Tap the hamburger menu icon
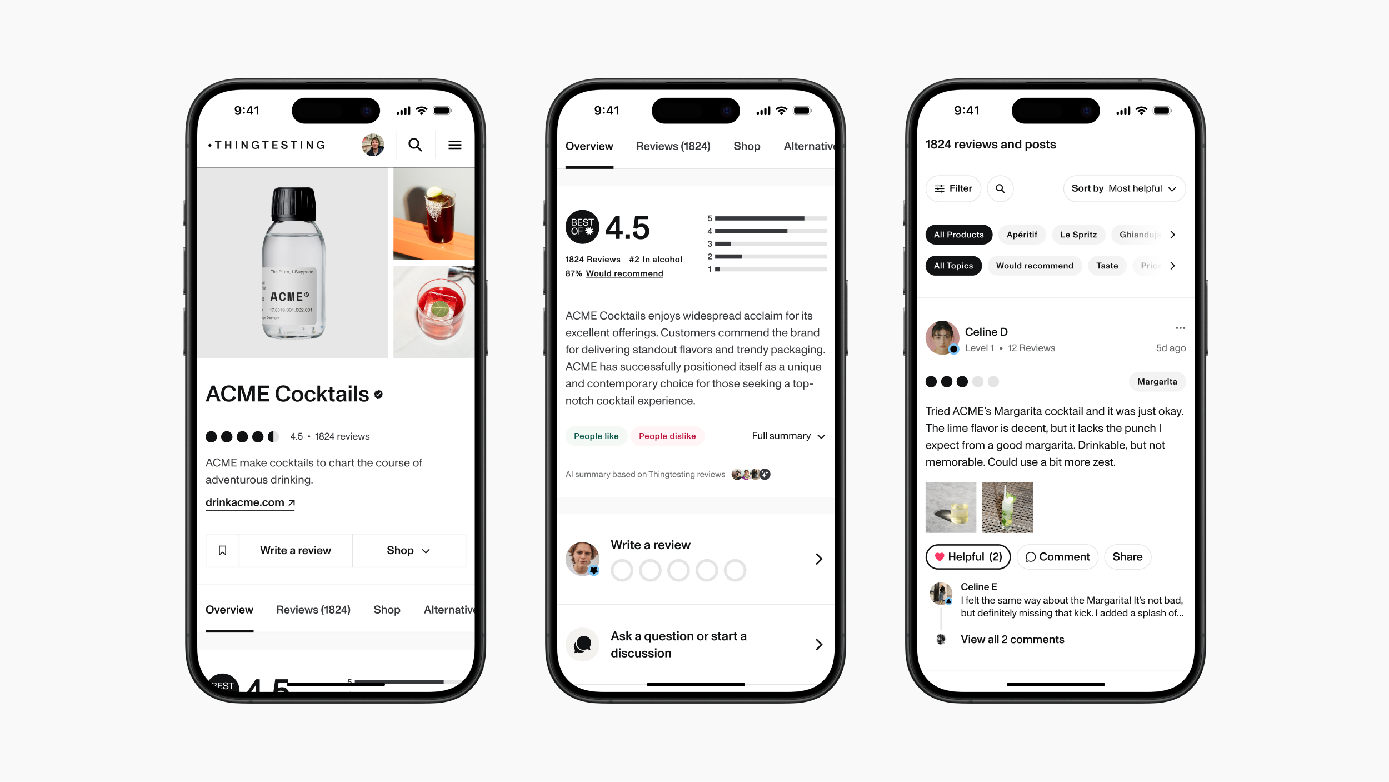Image resolution: width=1389 pixels, height=782 pixels. 454,145
